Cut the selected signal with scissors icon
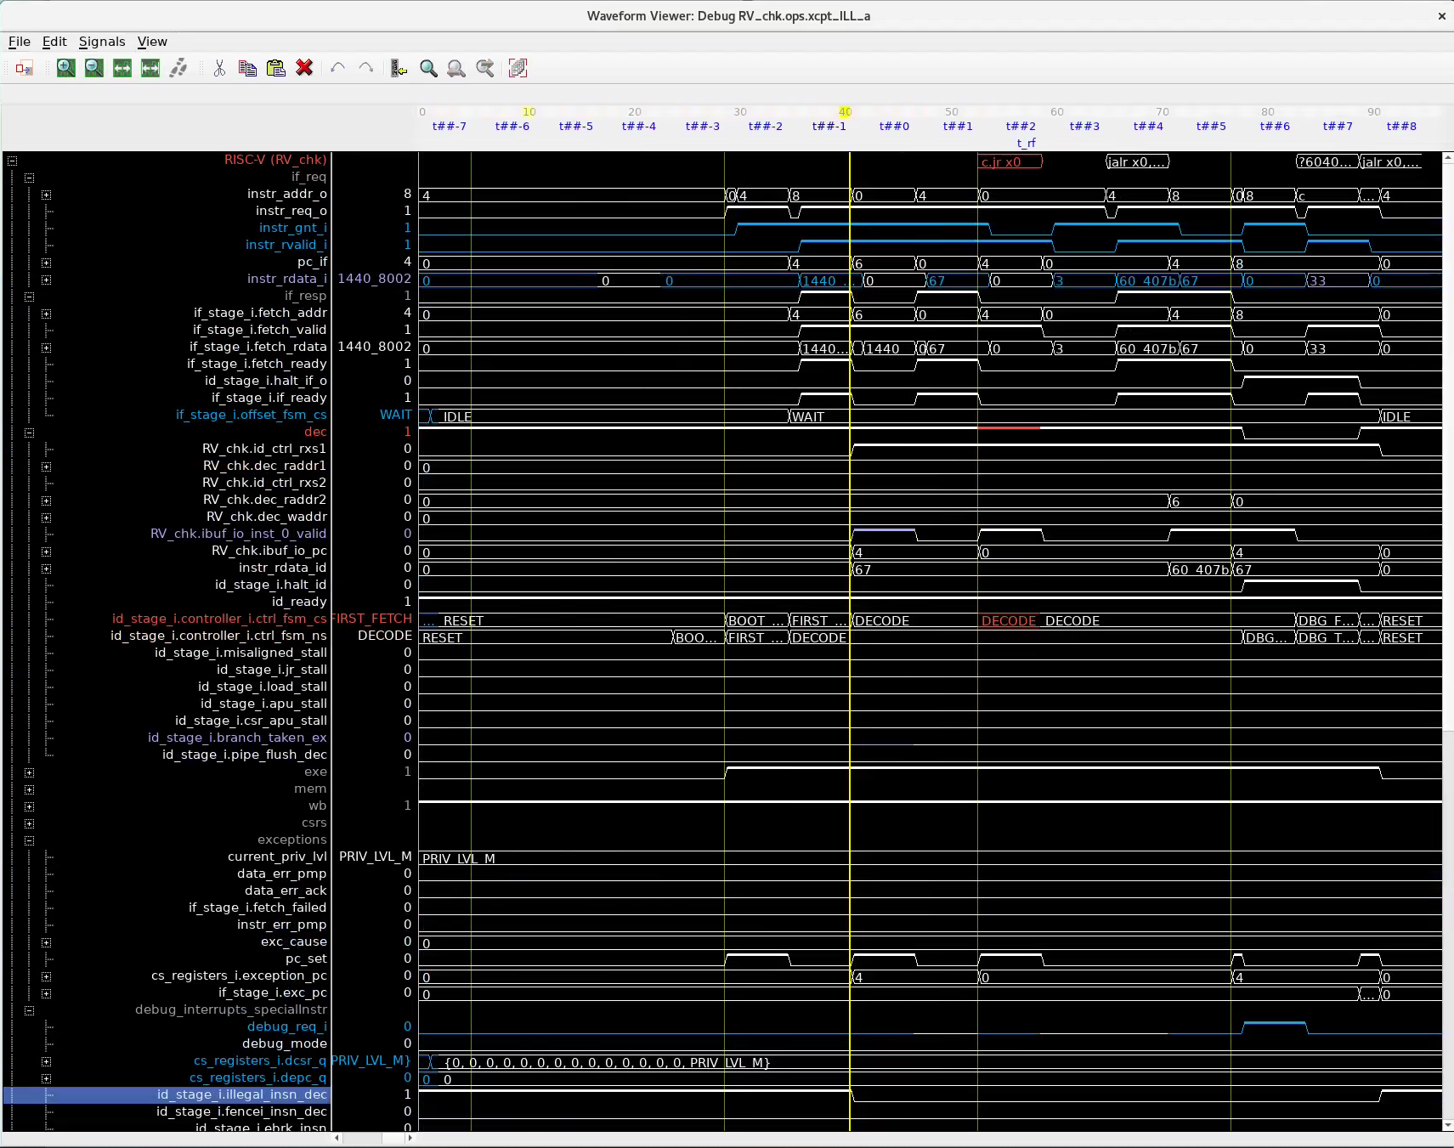Image resolution: width=1454 pixels, height=1148 pixels. (x=219, y=68)
